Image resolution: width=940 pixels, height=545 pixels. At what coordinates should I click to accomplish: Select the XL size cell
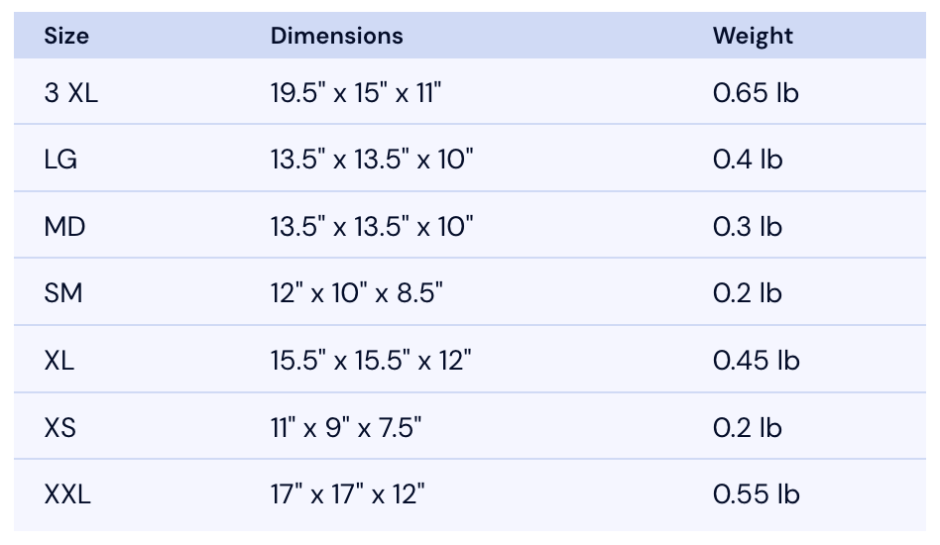[x=59, y=361]
